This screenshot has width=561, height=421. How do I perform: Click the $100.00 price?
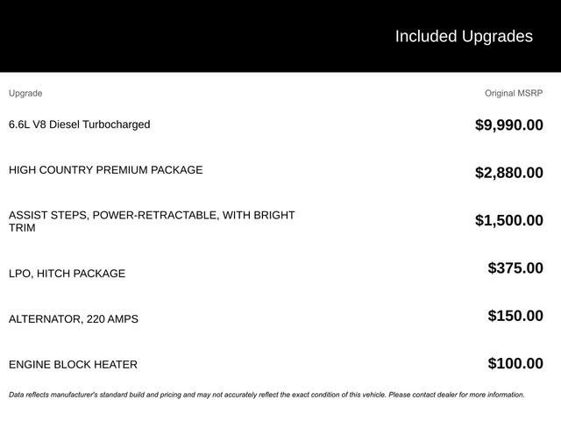pos(515,363)
